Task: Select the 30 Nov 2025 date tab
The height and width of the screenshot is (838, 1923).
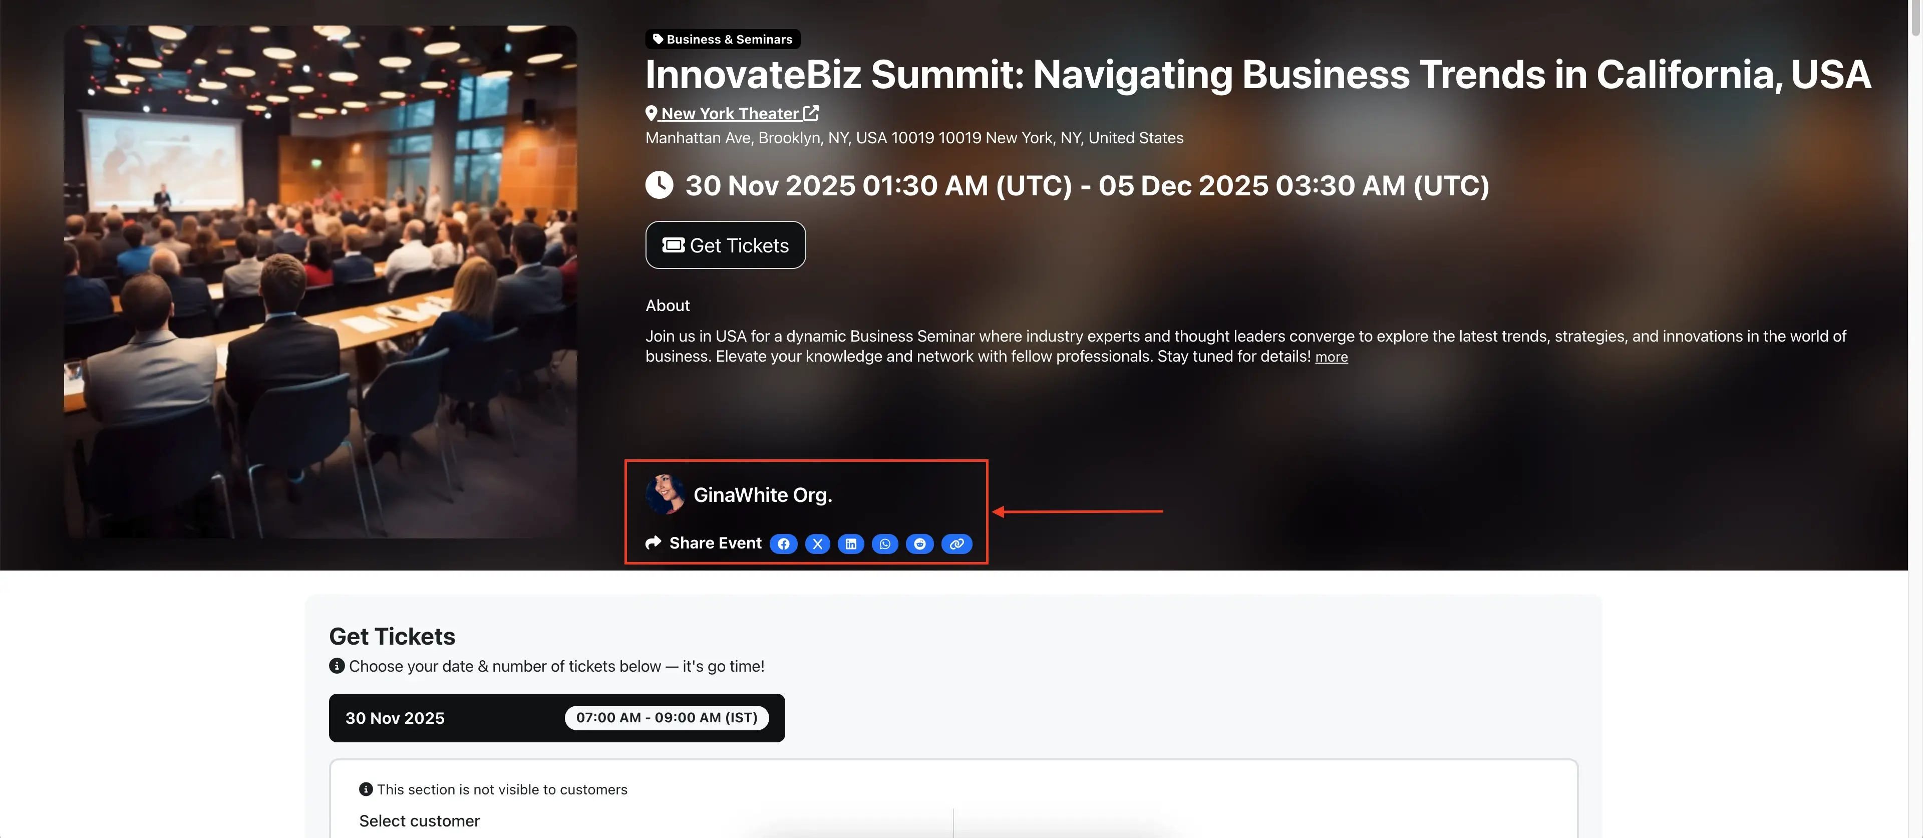Action: pyautogui.click(x=395, y=718)
